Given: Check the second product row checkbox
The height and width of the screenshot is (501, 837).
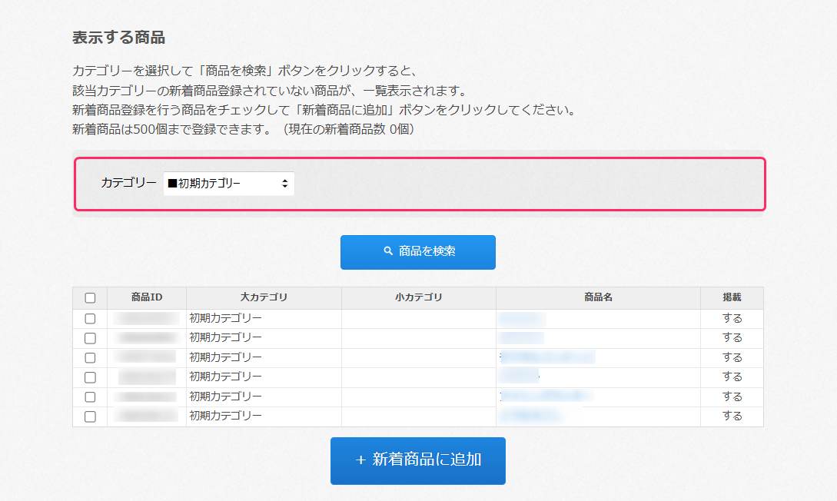Looking at the screenshot, I should (90, 338).
